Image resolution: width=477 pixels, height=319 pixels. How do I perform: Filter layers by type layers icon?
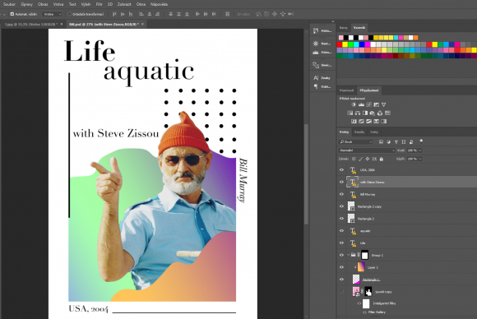[x=396, y=142]
